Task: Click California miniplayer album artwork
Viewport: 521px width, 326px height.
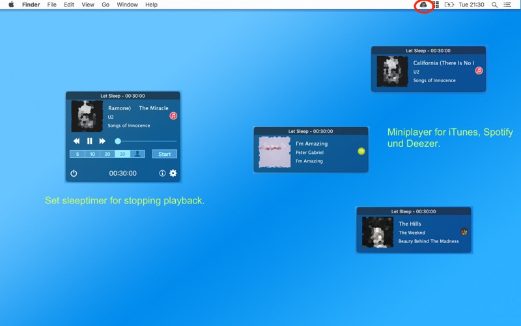Action: pos(393,71)
